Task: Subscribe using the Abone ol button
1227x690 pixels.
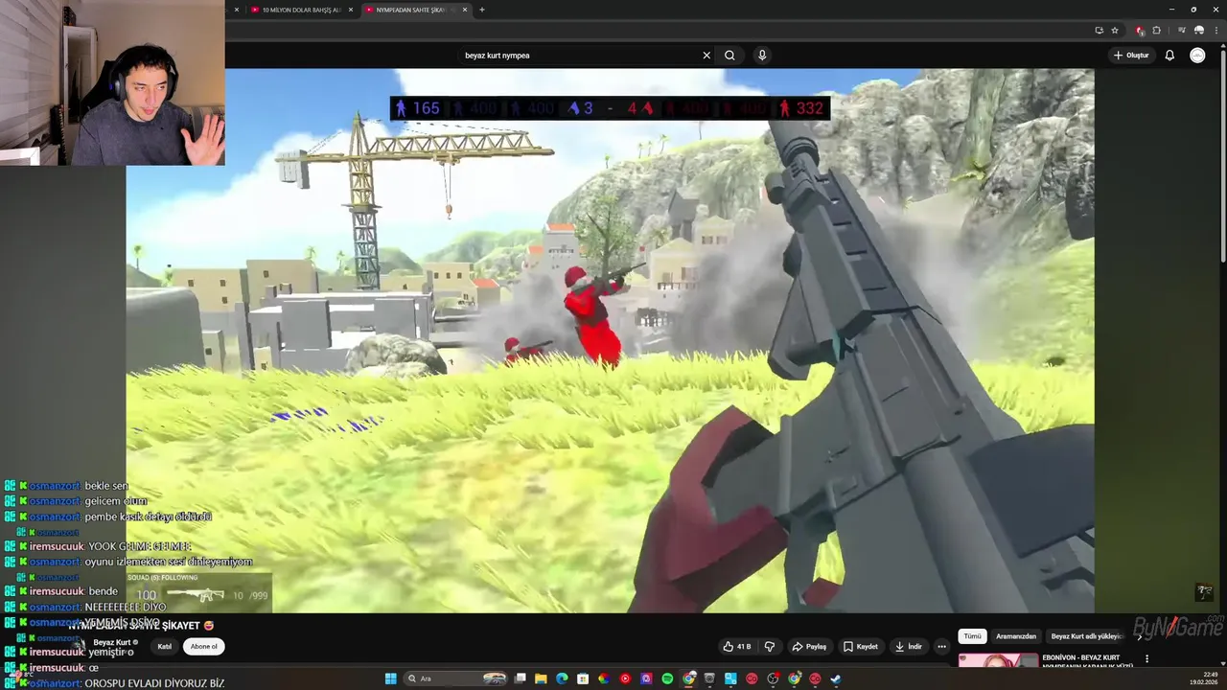Action: click(203, 647)
